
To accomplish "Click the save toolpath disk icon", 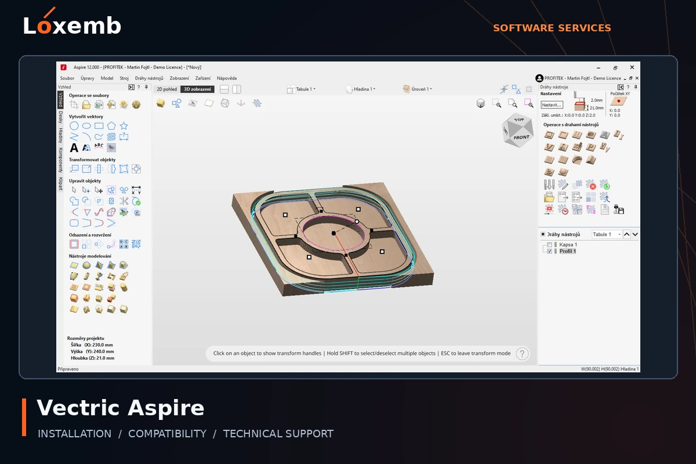I will [618, 210].
